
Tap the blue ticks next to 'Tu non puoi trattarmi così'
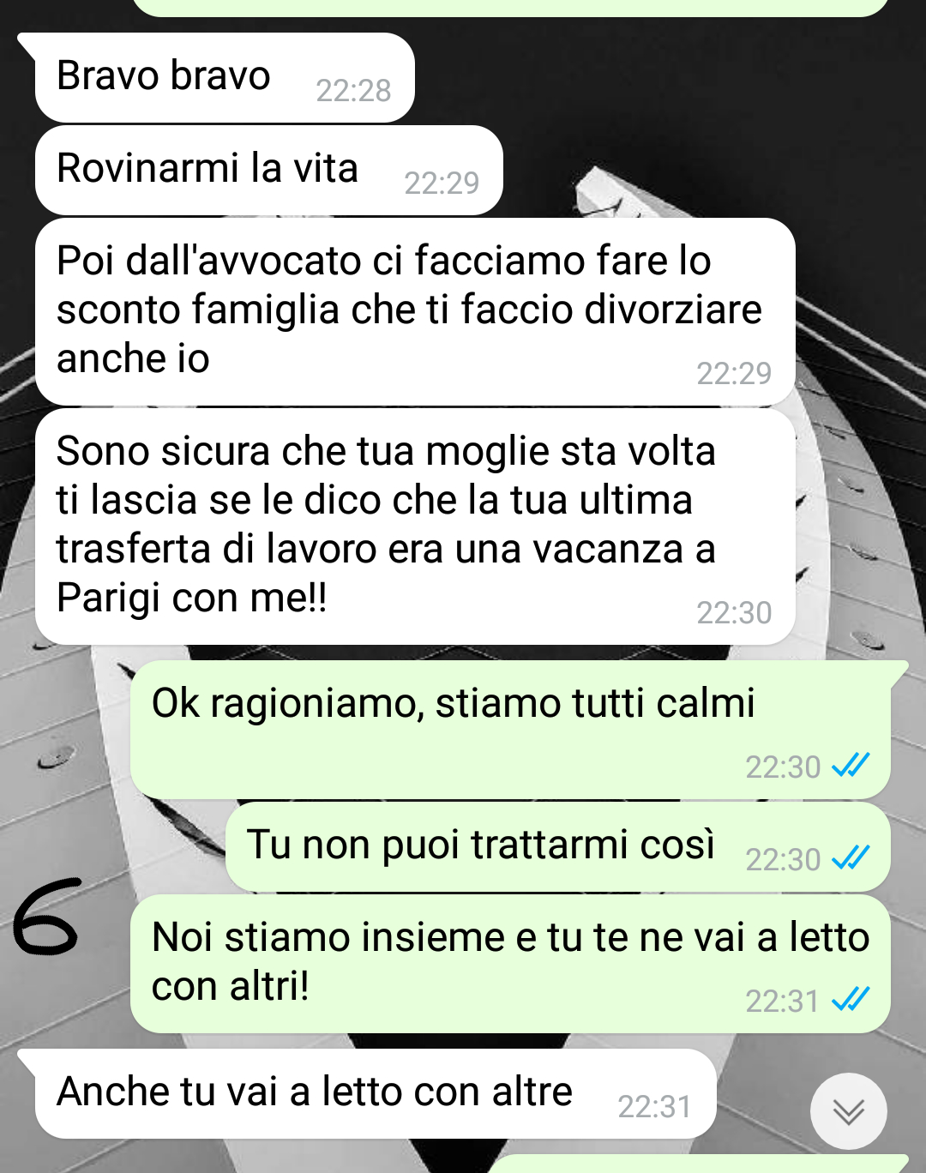pyautogui.click(x=851, y=857)
